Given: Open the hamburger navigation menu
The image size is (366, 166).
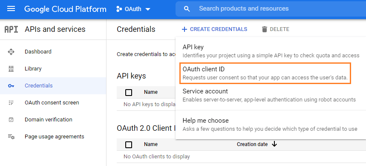Looking at the screenshot, I should point(11,9).
